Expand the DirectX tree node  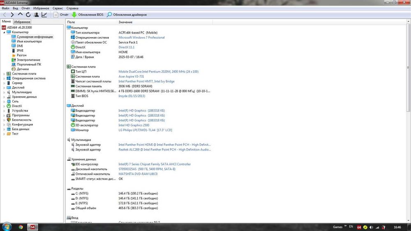(x=4, y=106)
